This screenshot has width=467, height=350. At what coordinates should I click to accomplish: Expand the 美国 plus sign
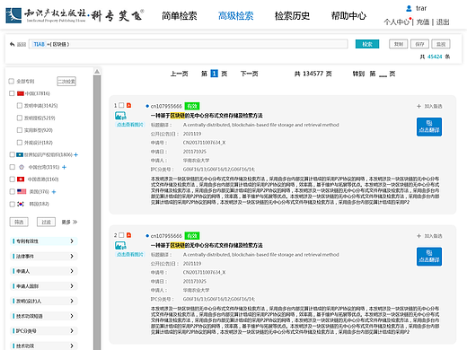point(54,192)
